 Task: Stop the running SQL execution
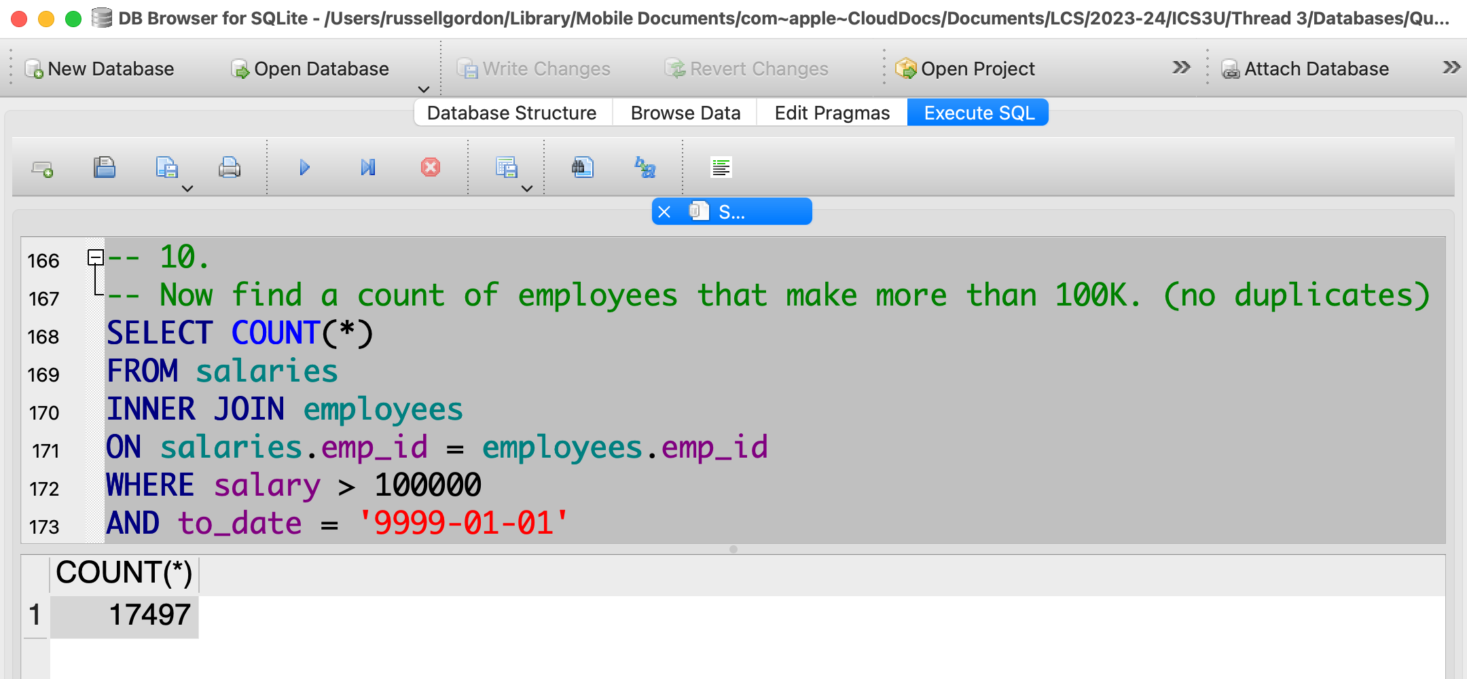(431, 168)
